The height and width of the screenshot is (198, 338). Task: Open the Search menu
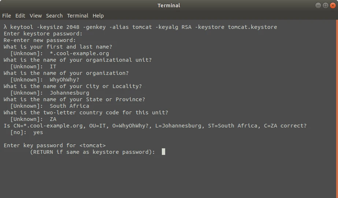pos(54,16)
